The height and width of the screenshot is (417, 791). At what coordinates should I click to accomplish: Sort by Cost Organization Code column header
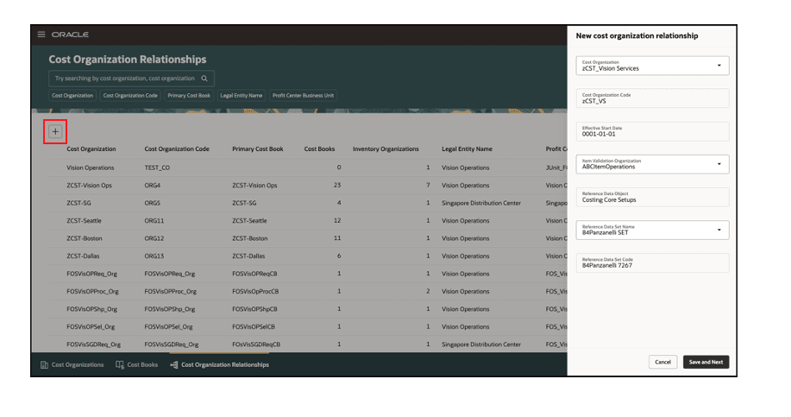[x=177, y=148]
